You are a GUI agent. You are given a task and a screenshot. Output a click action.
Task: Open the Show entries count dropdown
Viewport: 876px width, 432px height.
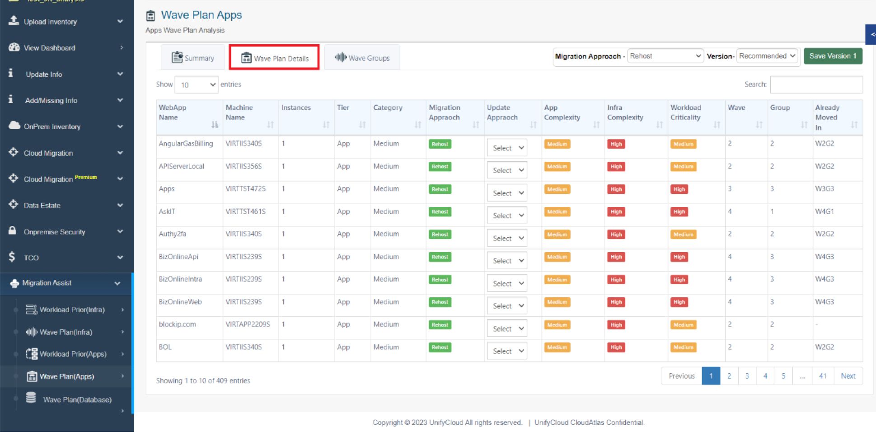pos(197,85)
